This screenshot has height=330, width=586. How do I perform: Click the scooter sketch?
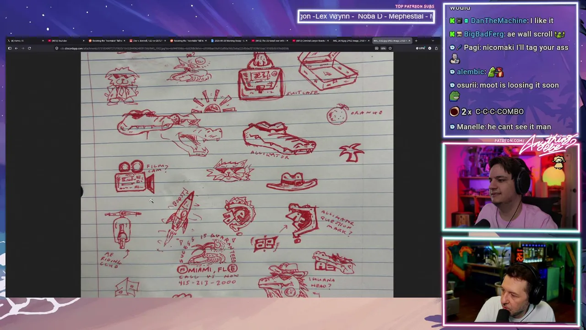point(123,229)
